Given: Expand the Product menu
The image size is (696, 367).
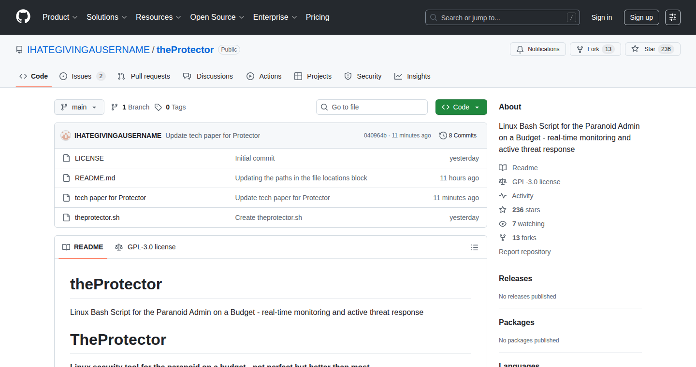Looking at the screenshot, I should [60, 17].
